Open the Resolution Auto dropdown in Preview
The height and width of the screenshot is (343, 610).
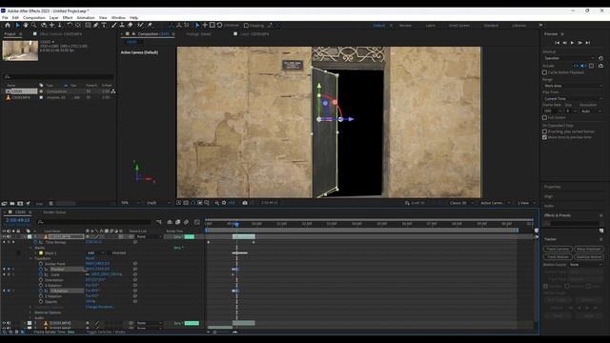[591, 111]
